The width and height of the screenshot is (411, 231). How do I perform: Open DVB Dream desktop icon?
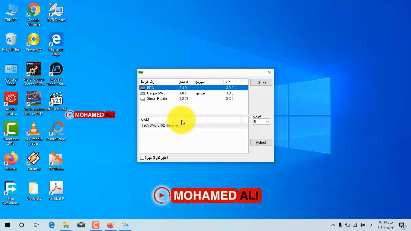tap(56, 13)
